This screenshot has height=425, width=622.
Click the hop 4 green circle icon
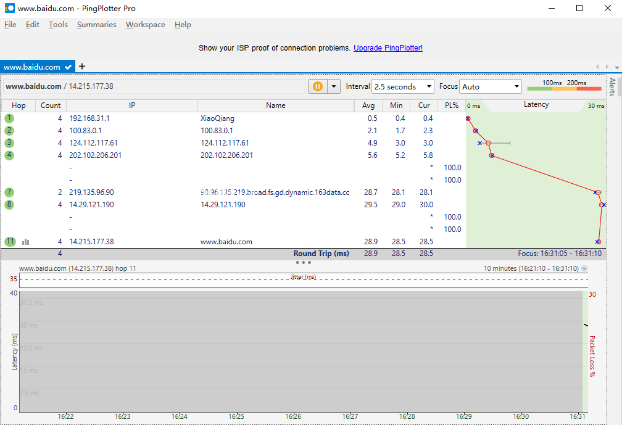coord(9,155)
